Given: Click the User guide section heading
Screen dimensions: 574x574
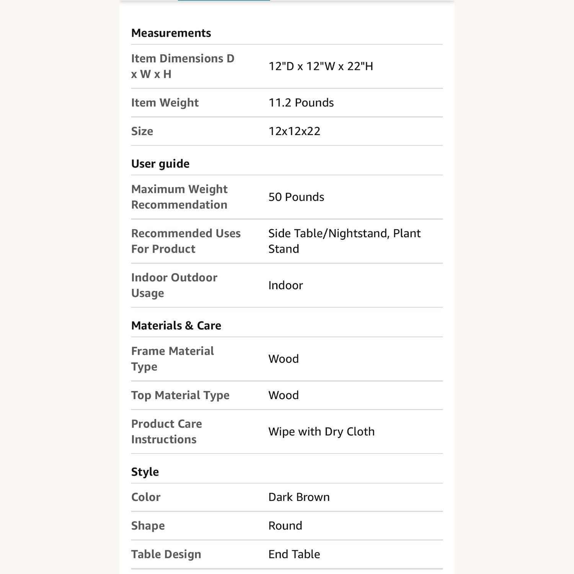Looking at the screenshot, I should (160, 164).
